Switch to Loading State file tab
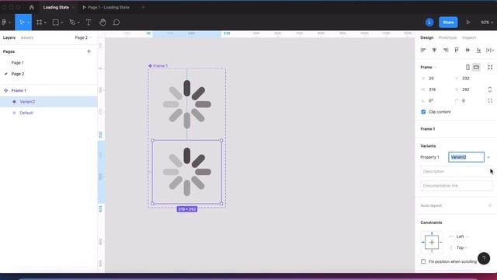The height and width of the screenshot is (280, 497). (56, 7)
